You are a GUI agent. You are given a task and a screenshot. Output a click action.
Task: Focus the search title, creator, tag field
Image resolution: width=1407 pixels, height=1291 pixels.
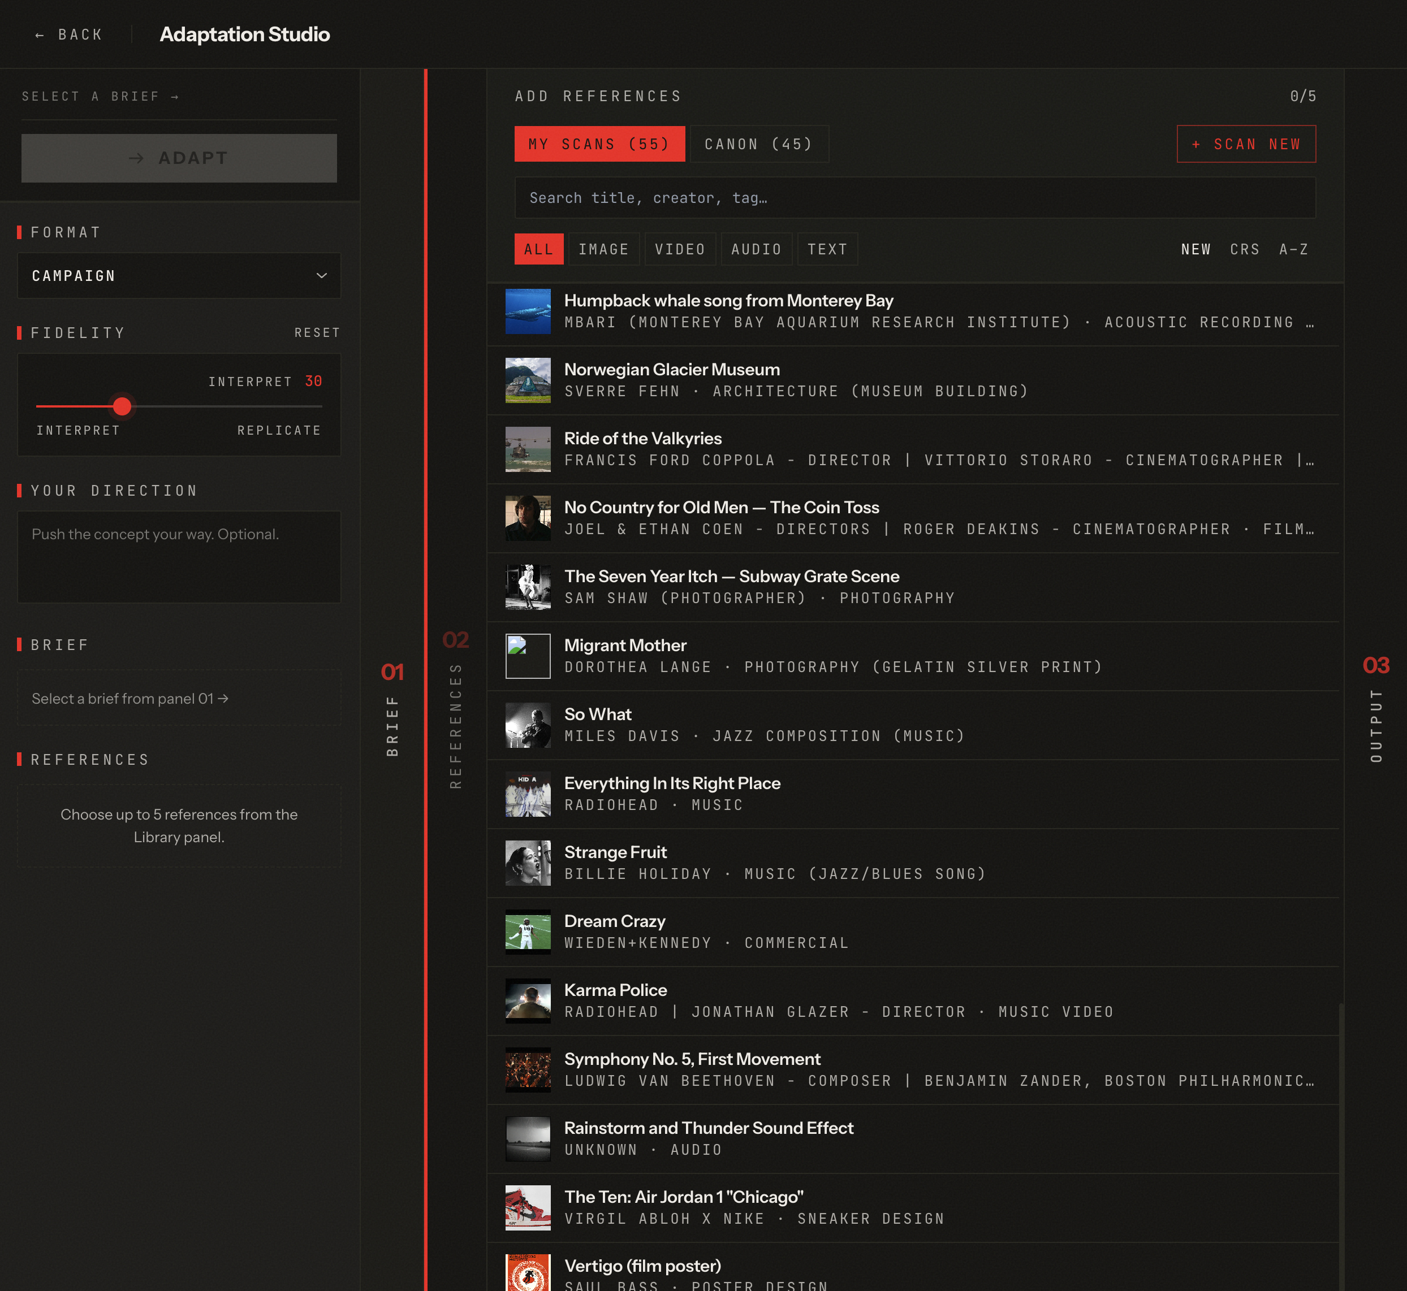(x=915, y=198)
